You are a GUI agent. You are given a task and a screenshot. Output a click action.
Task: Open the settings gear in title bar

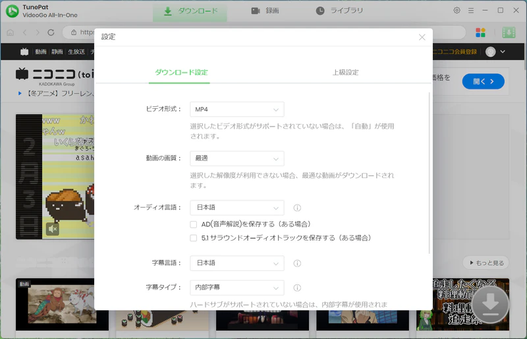click(457, 11)
